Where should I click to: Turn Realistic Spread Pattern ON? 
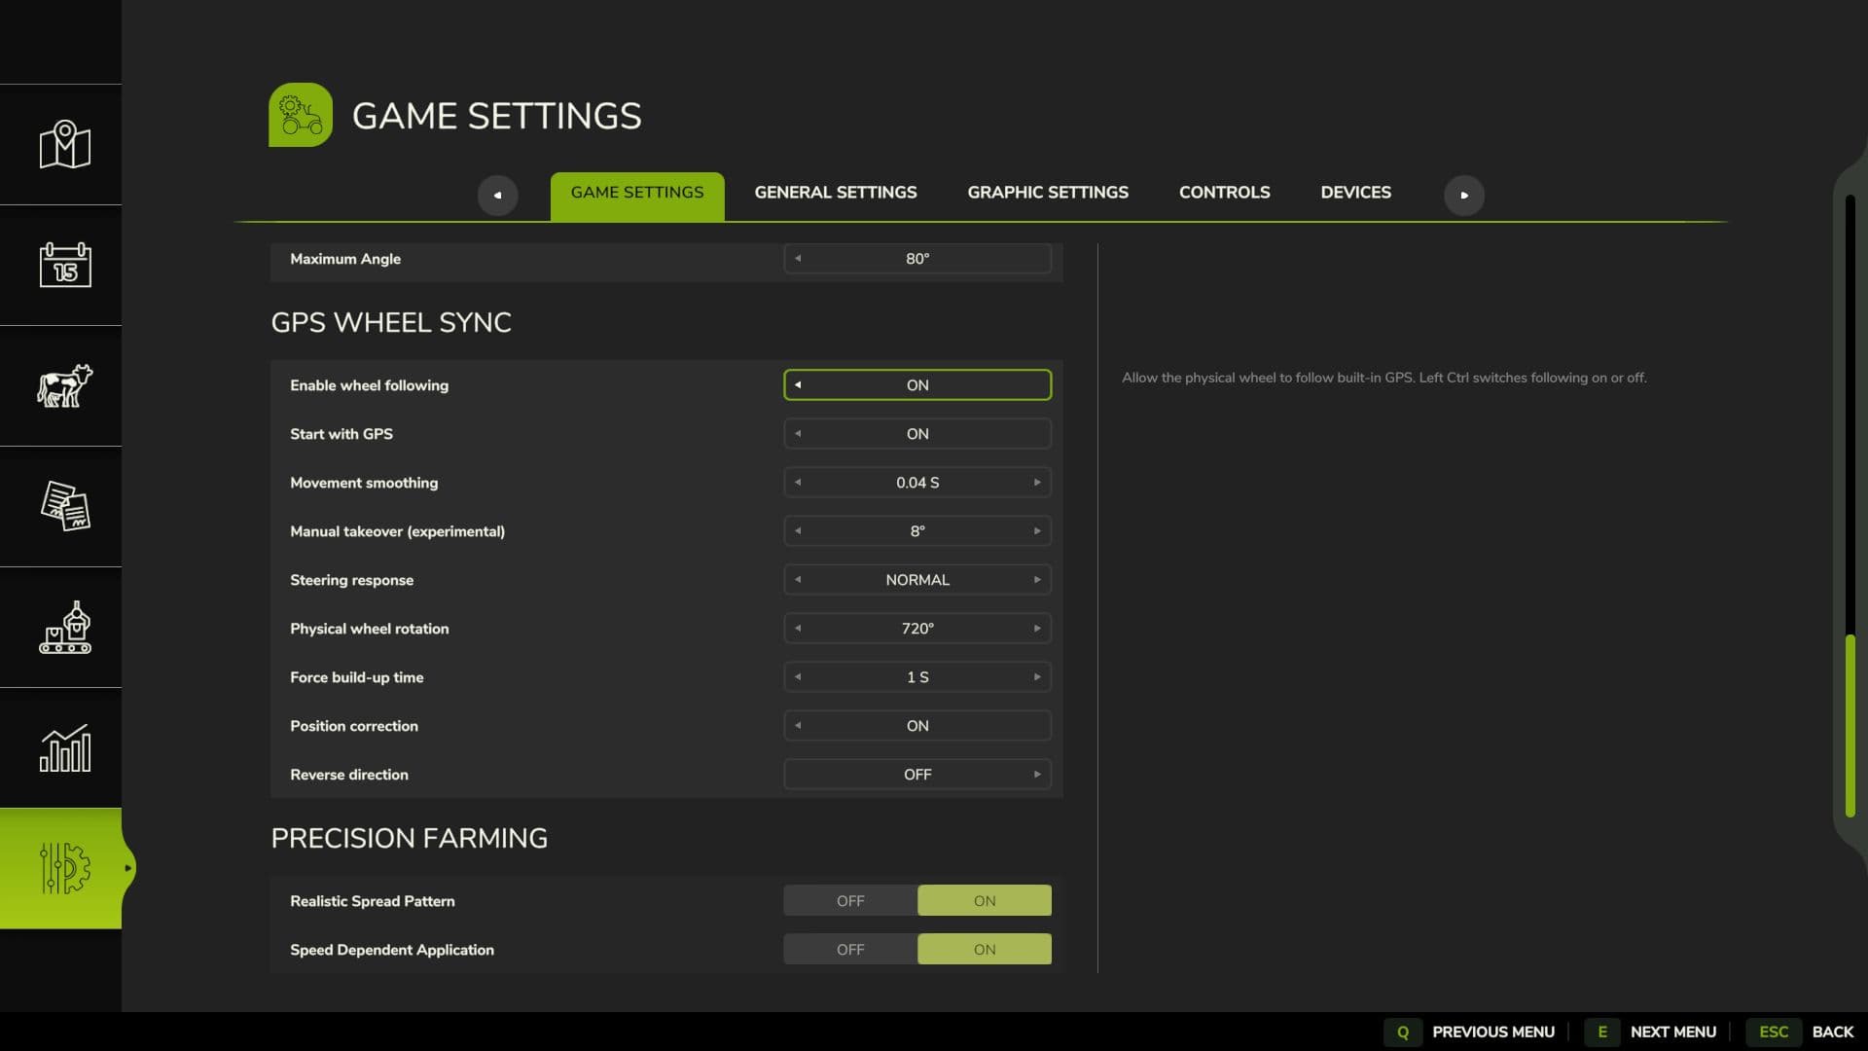coord(985,900)
